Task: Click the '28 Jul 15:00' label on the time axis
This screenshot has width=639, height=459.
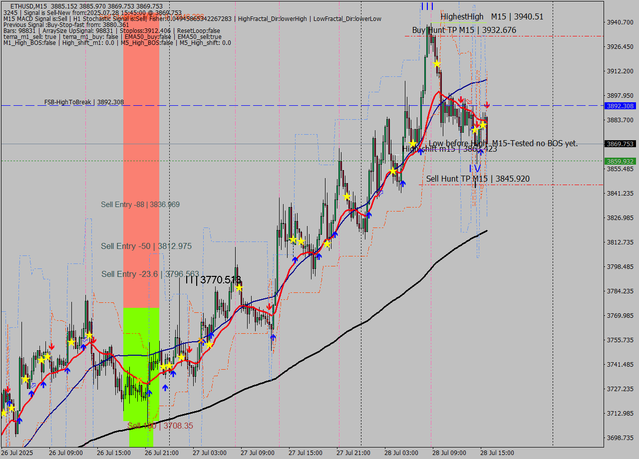Action: pos(498,453)
